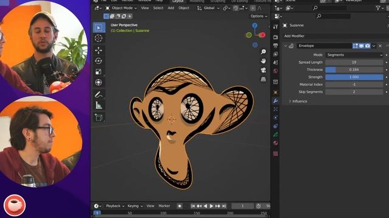This screenshot has height=218, width=389.
Task: Collapse the Envelope modifier panel
Action: point(285,46)
